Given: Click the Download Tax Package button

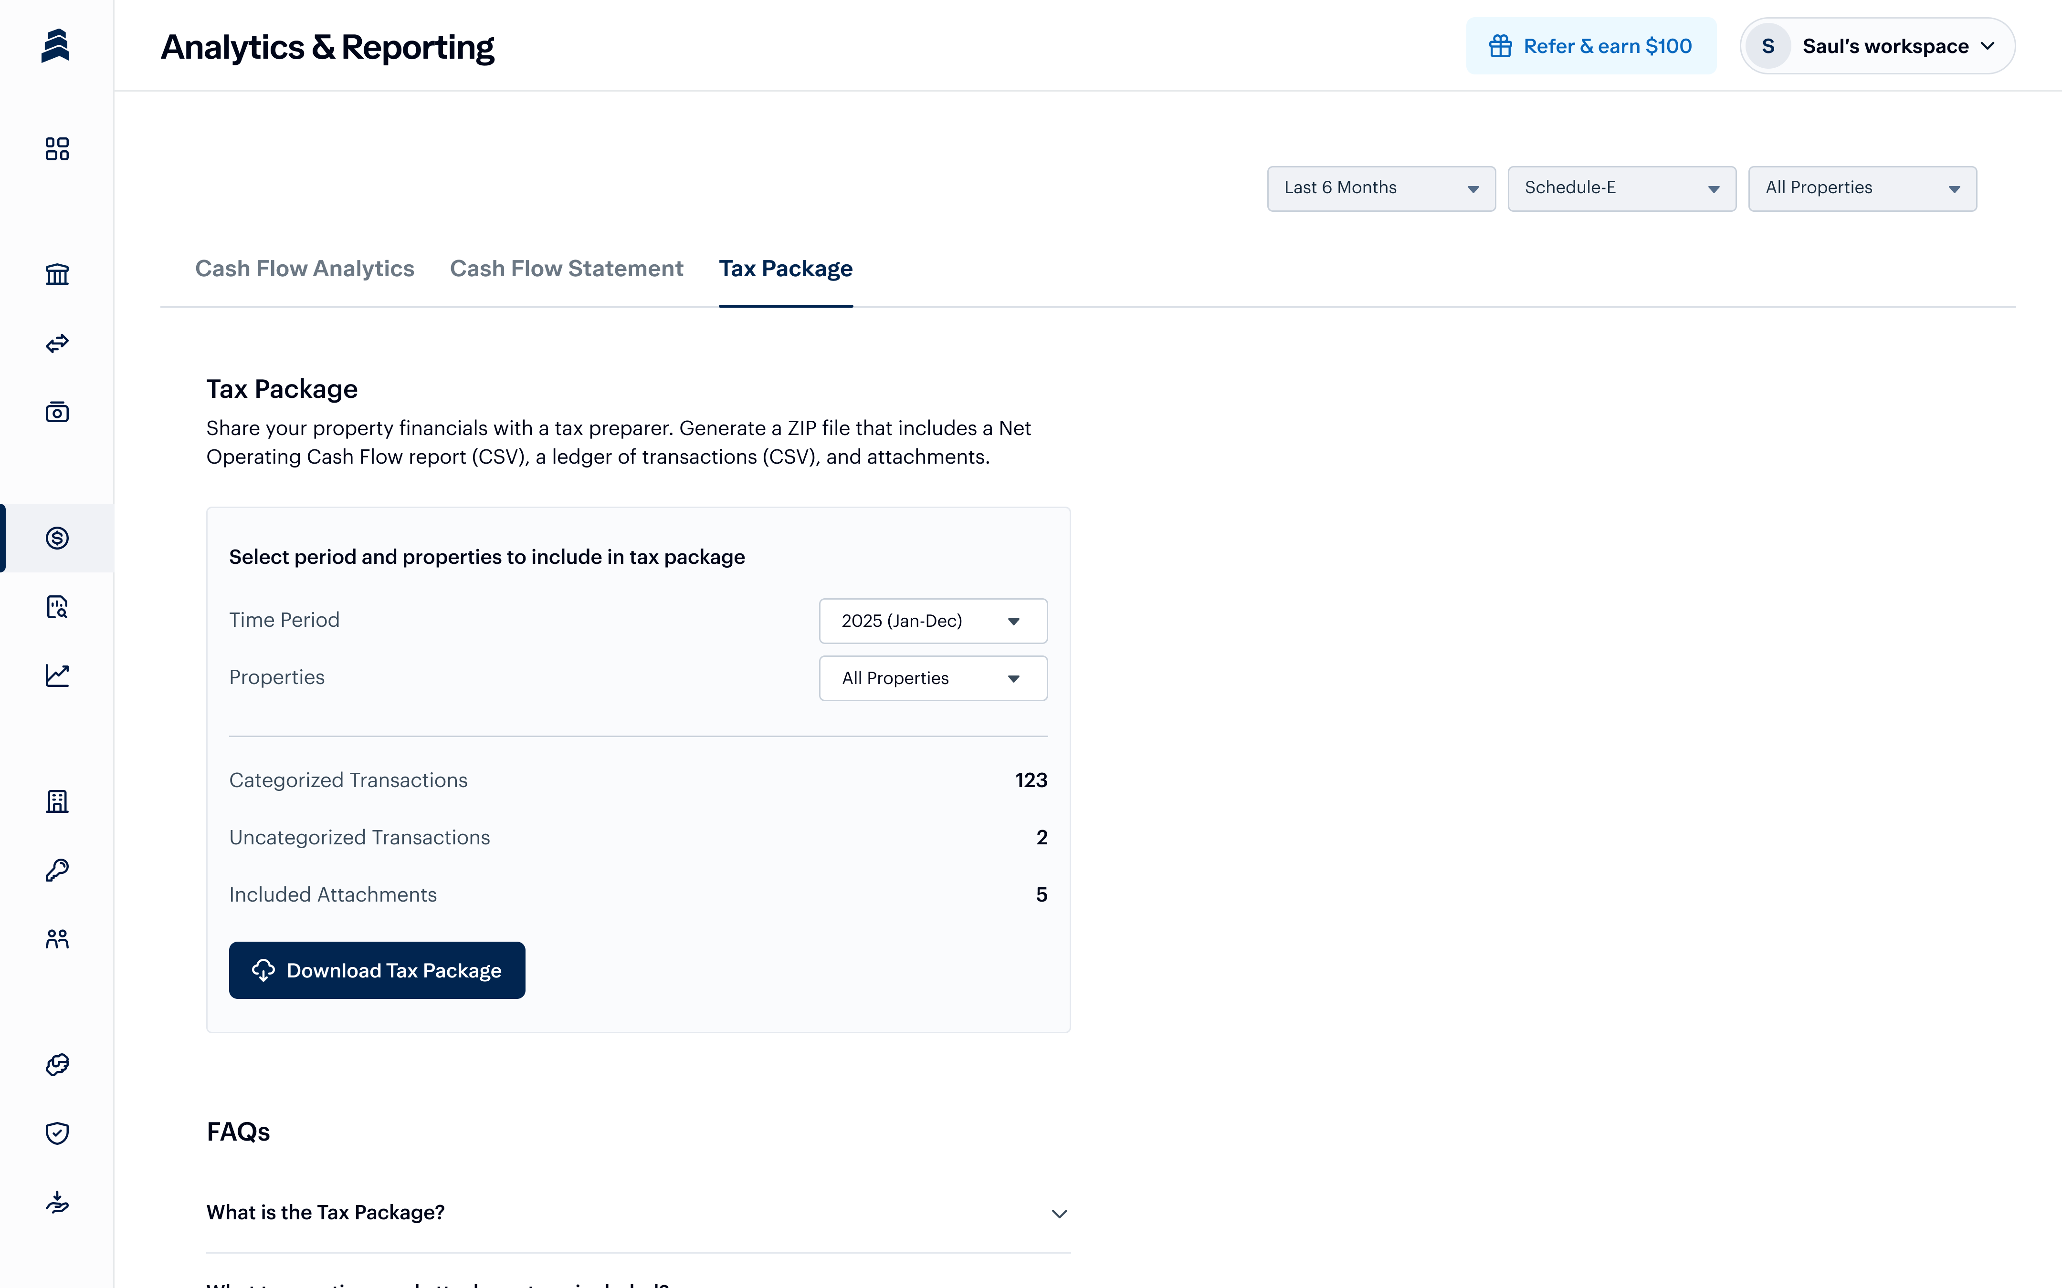Looking at the screenshot, I should pyautogui.click(x=377, y=970).
